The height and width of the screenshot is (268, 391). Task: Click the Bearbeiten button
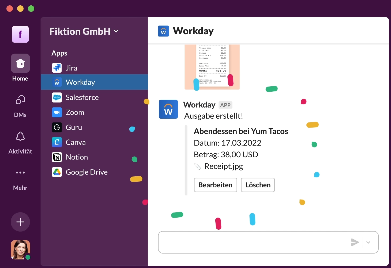pyautogui.click(x=216, y=185)
